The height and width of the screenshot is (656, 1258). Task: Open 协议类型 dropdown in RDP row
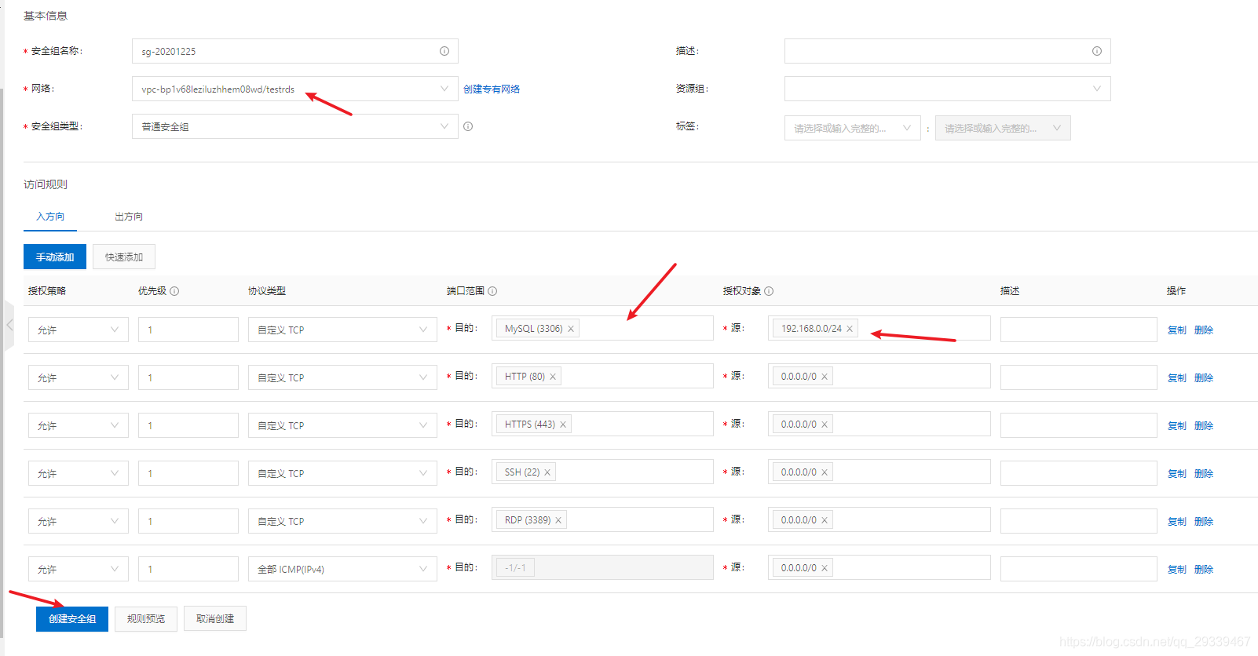point(342,521)
